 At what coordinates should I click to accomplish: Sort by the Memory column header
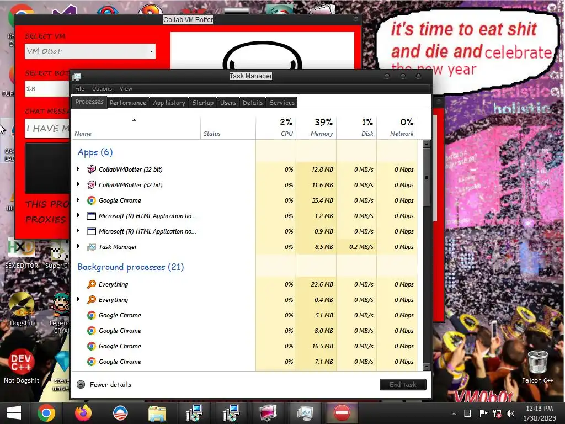[x=316, y=128]
